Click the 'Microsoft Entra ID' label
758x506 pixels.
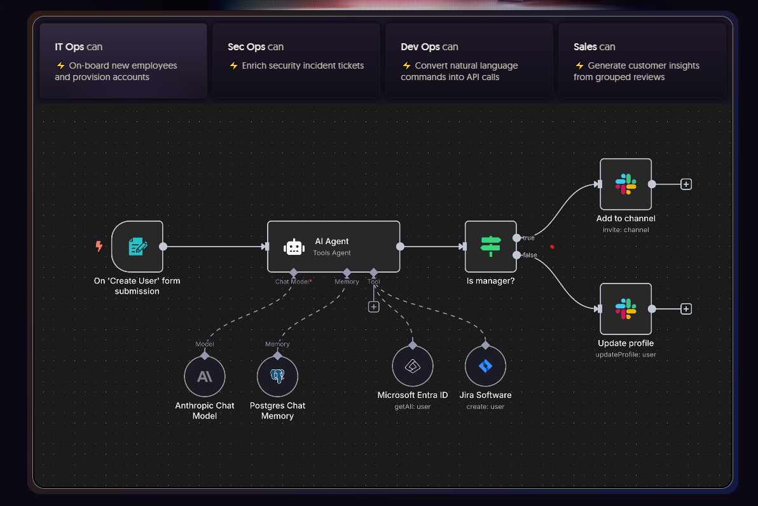pyautogui.click(x=412, y=395)
